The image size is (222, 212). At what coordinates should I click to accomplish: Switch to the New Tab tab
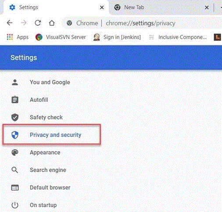click(x=161, y=7)
